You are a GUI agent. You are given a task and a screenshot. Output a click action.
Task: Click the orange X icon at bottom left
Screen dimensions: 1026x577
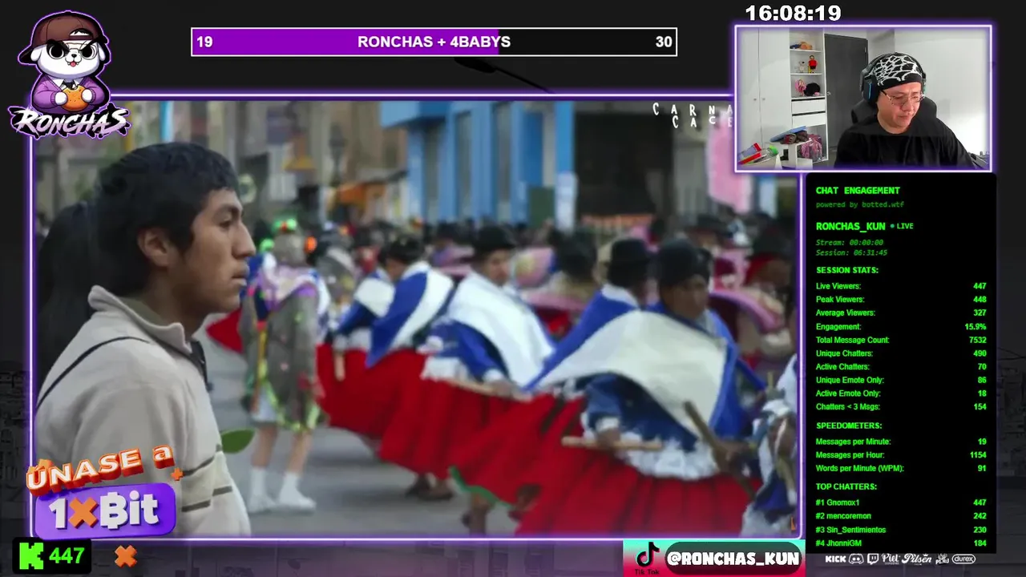(x=125, y=555)
